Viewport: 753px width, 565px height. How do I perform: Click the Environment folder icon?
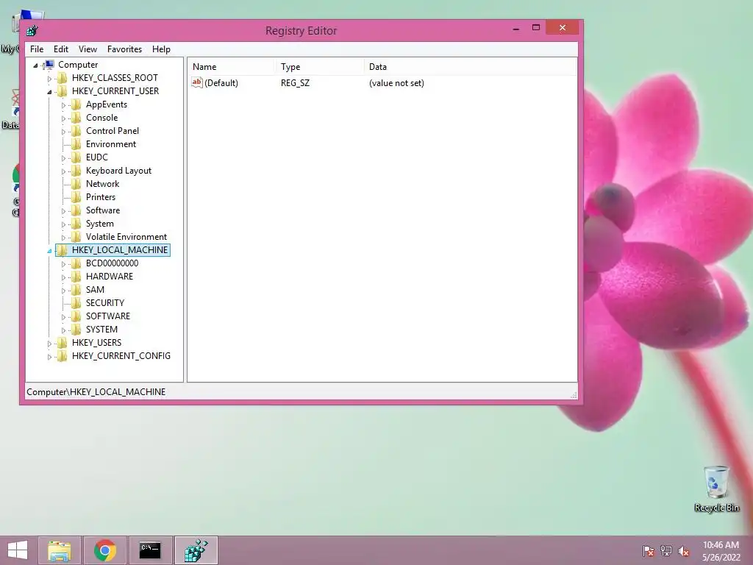click(x=76, y=144)
